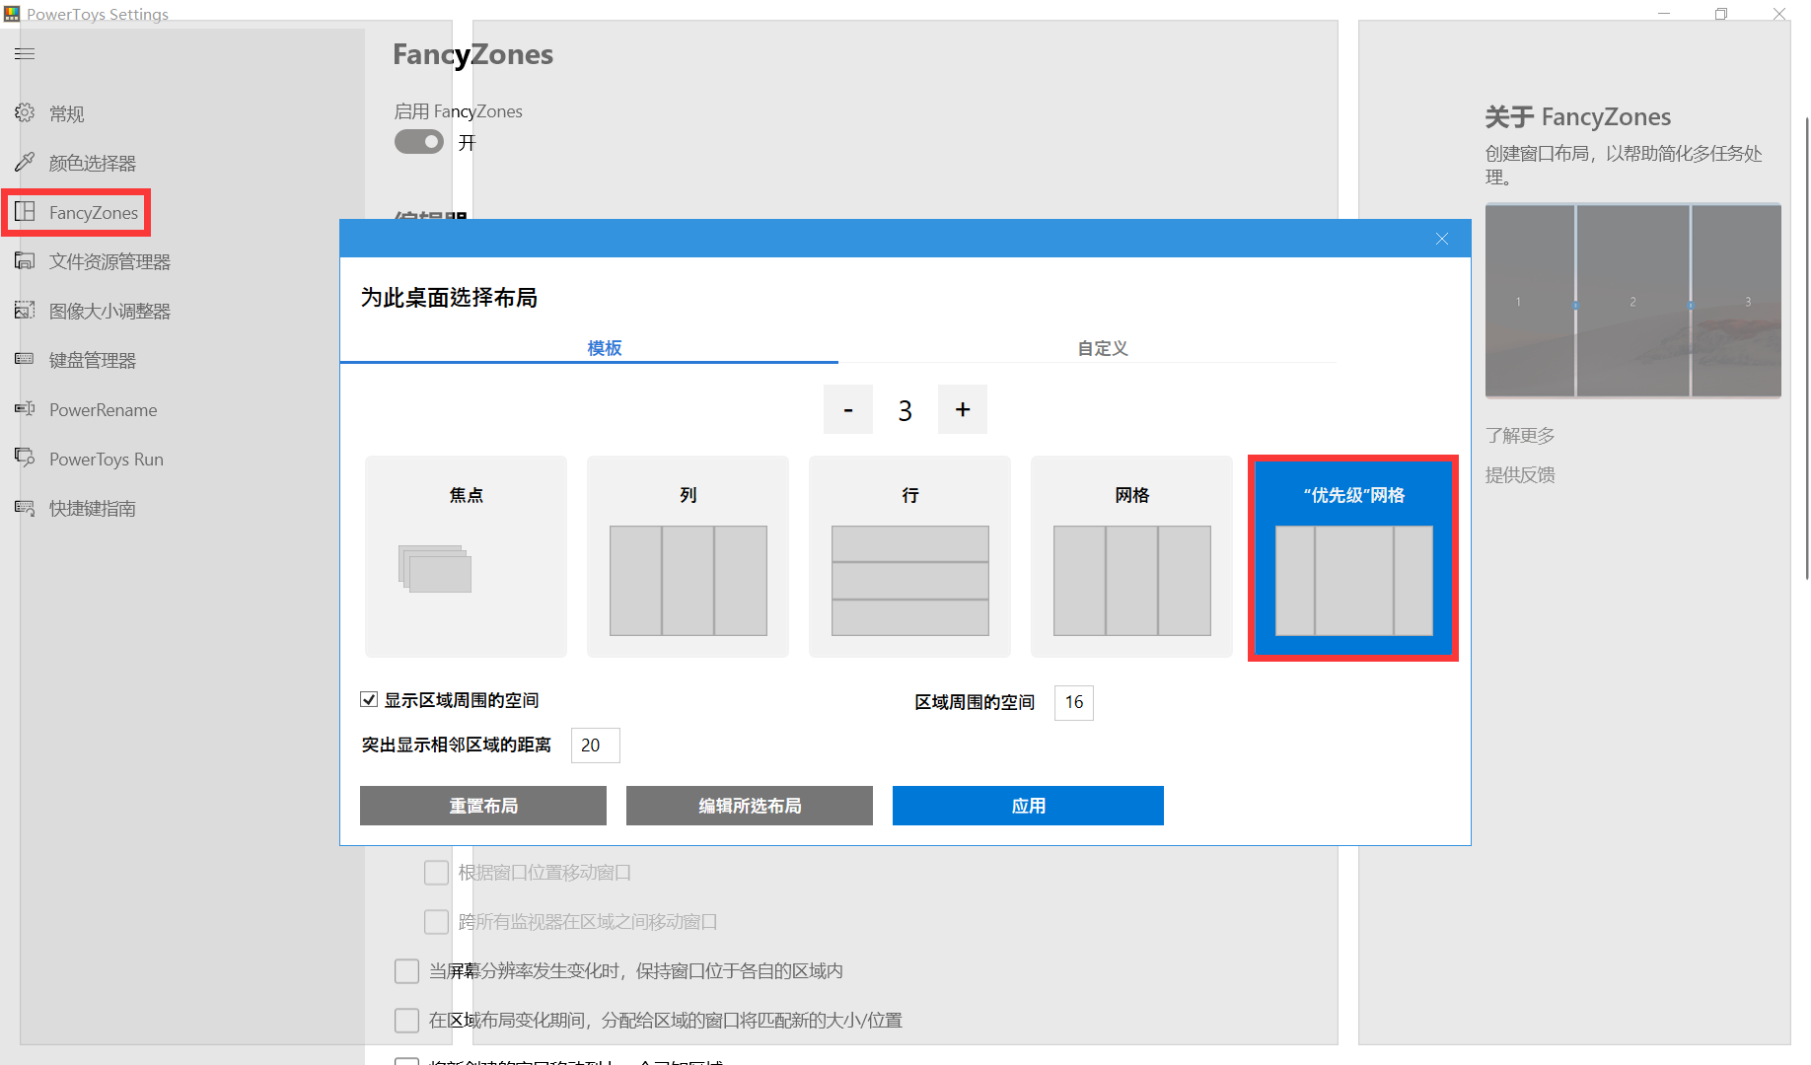This screenshot has height=1065, width=1811.
Task: Click the 突出显示相邻区域的距离 value field
Action: [x=595, y=745]
